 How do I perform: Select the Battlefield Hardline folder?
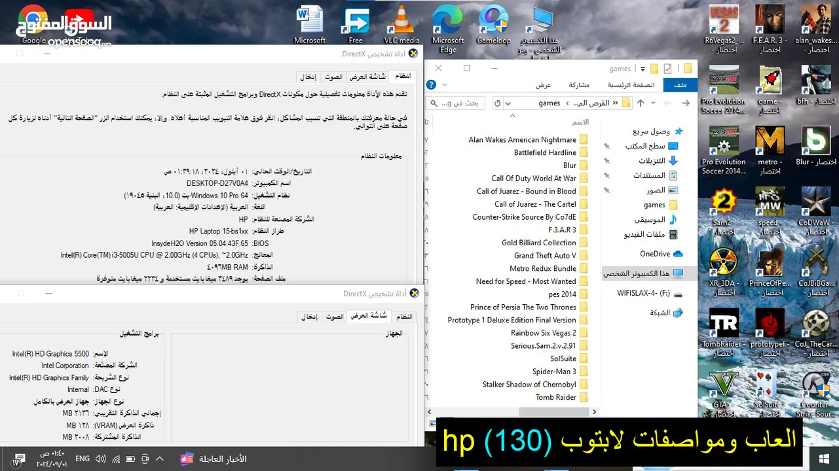[550, 152]
